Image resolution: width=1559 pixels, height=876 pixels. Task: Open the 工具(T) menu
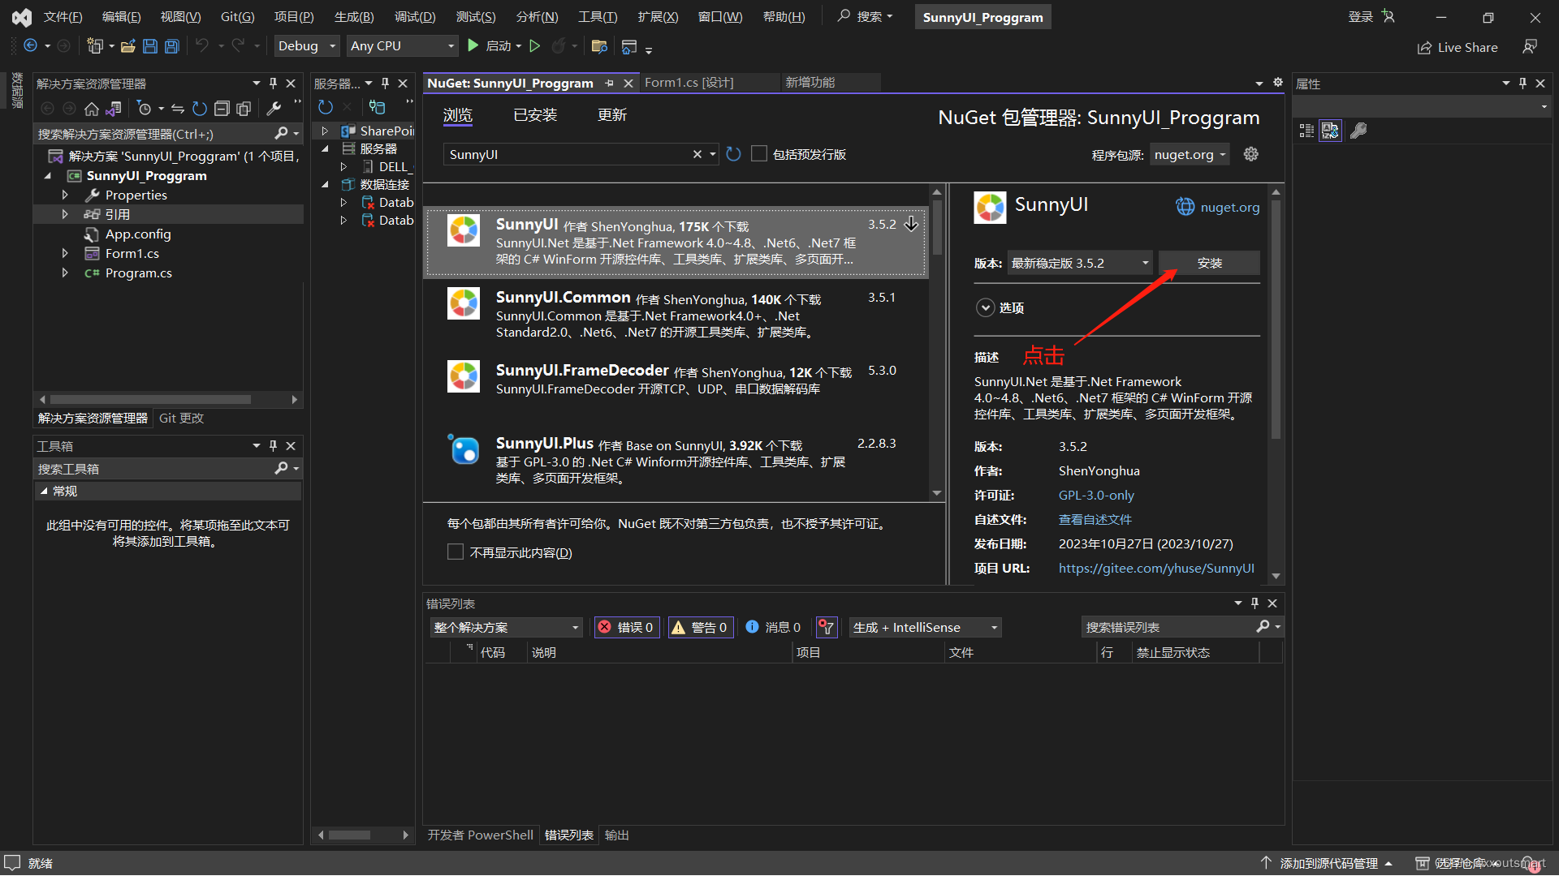tap(598, 16)
